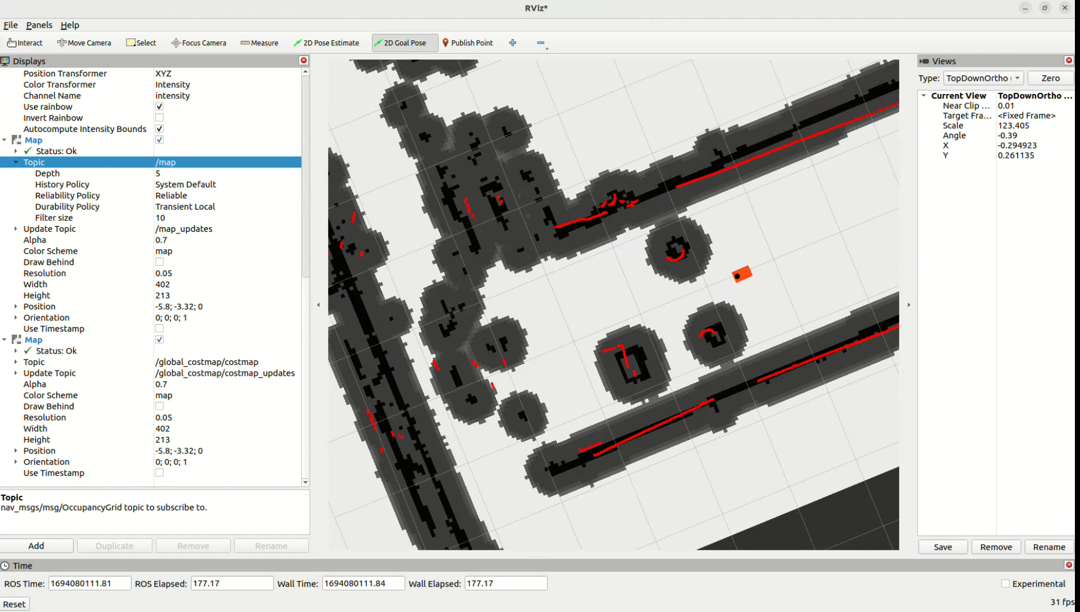Click the first Map display icon
Viewport: 1080px width, 612px height.
click(x=16, y=140)
